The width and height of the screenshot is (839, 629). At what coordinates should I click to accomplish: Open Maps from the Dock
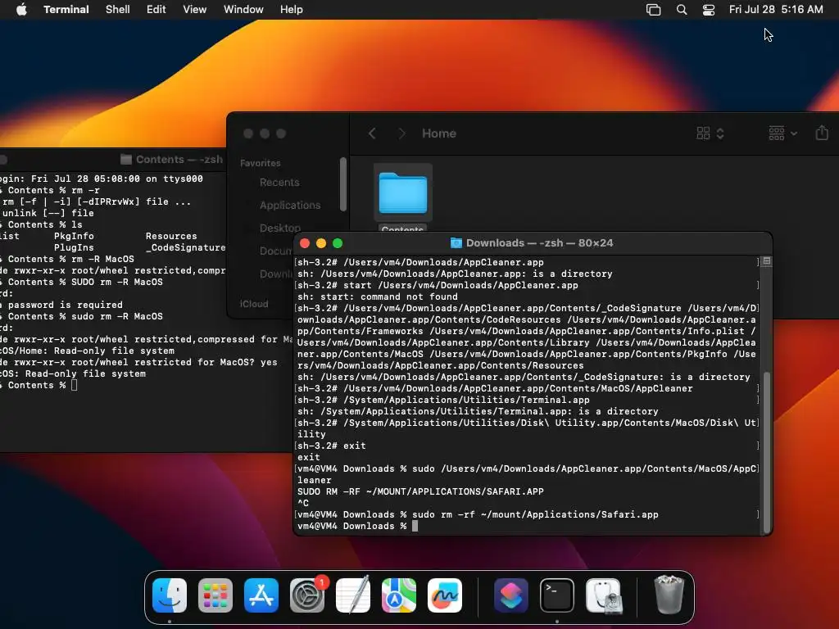point(399,595)
